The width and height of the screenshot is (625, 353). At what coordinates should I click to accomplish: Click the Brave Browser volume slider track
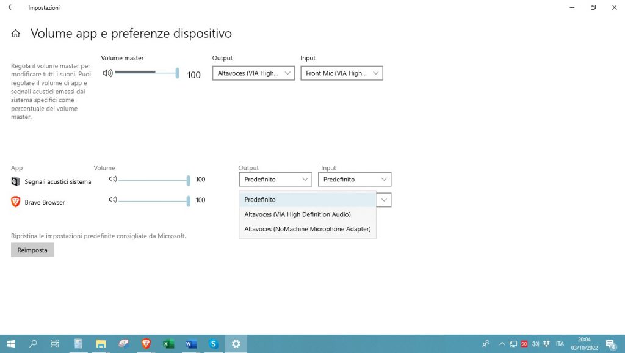pyautogui.click(x=153, y=200)
